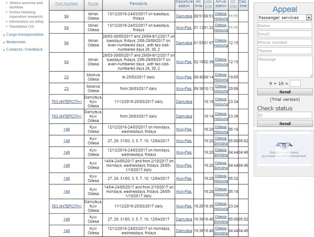Click the Name input field
Image resolution: width=314 pixels, height=237 pixels.
(x=285, y=26)
